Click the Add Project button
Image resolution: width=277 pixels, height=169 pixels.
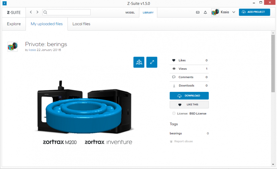coord(255,12)
